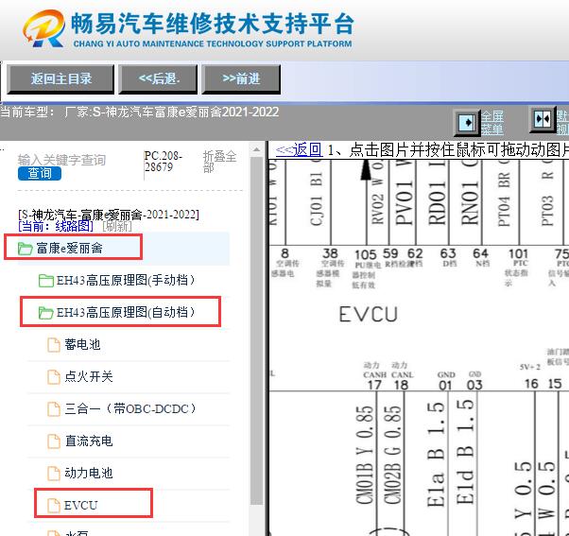This screenshot has width=569, height=536.
Task: Focus the 输入关键字查询 search field
Action: point(61,160)
